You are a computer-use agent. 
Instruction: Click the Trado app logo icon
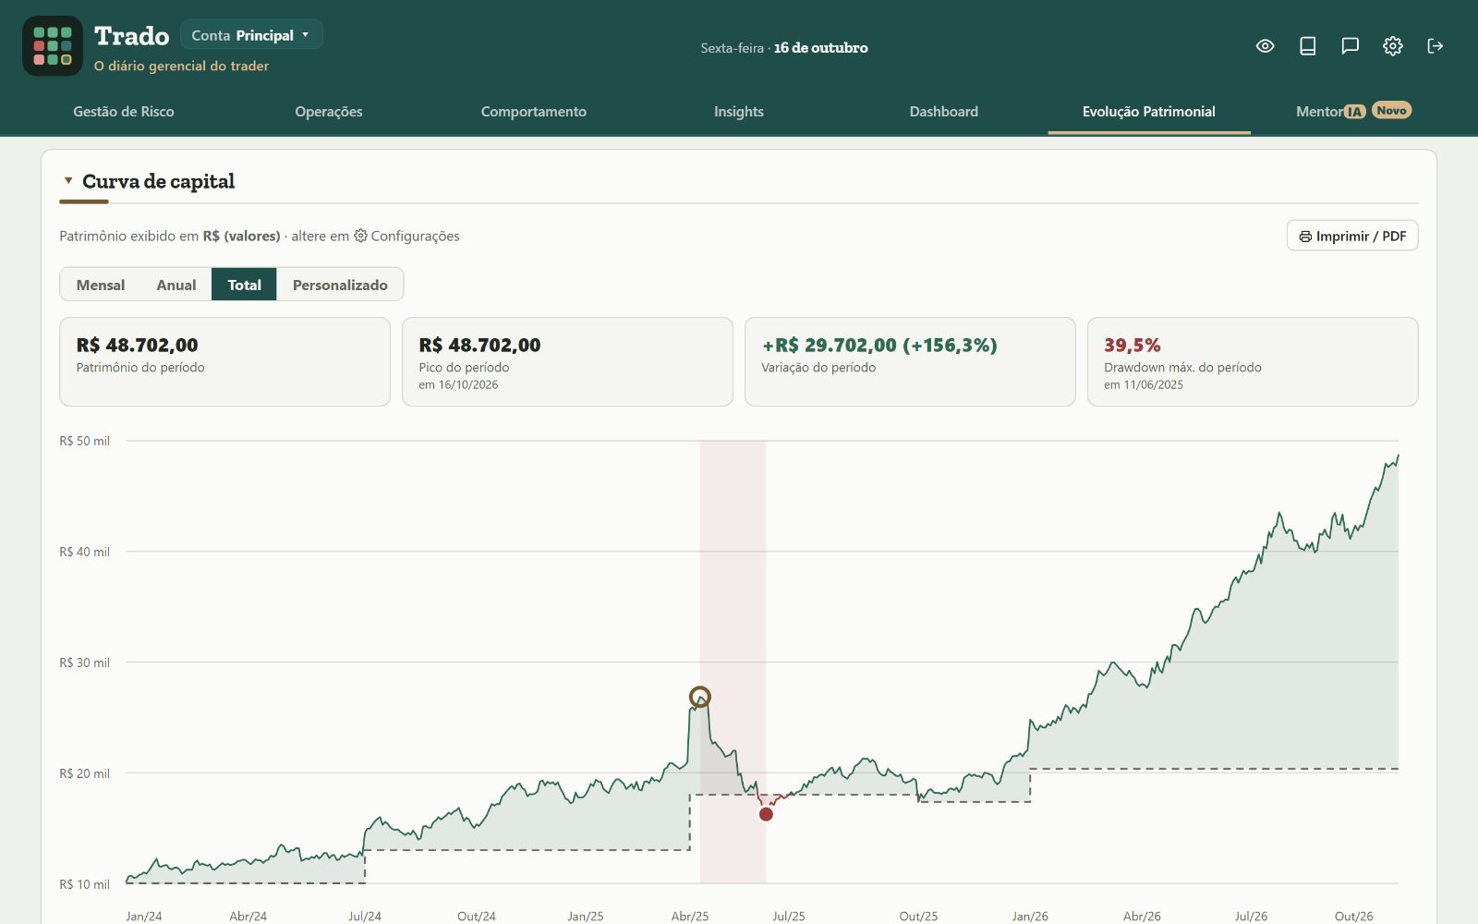pyautogui.click(x=53, y=46)
